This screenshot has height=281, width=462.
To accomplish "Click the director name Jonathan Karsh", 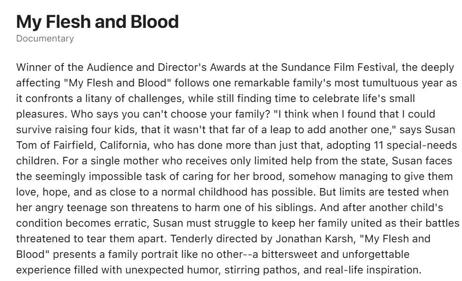I will [x=315, y=238].
